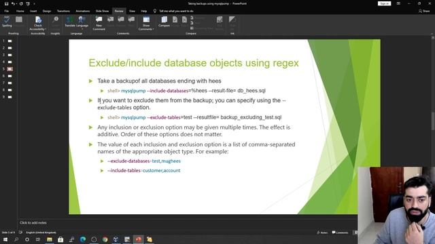The height and width of the screenshot is (244, 435).
Task: Click the Sign in button
Action: tap(384, 3)
